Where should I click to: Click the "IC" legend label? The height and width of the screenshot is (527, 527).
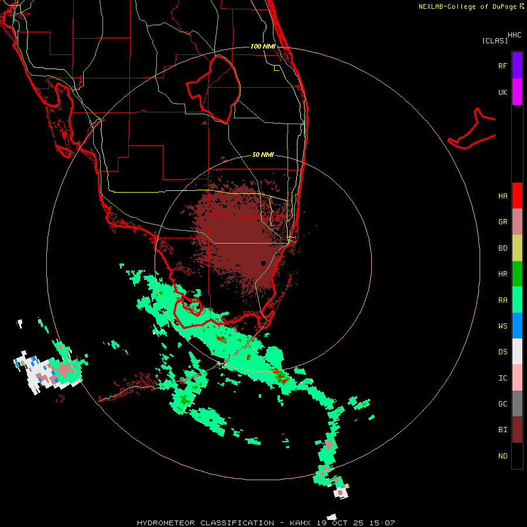502,378
